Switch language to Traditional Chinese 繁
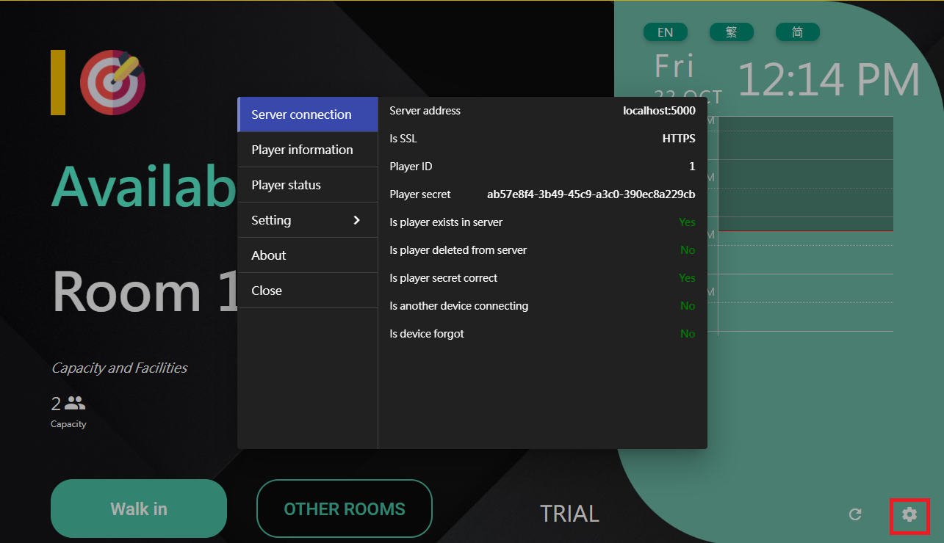The width and height of the screenshot is (944, 543). click(731, 32)
